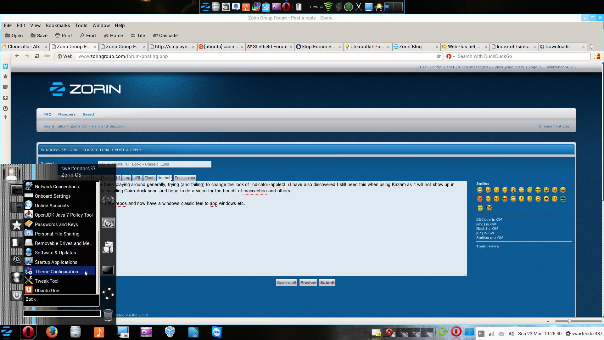Click the Submit button
The height and width of the screenshot is (340, 604).
coord(327,282)
